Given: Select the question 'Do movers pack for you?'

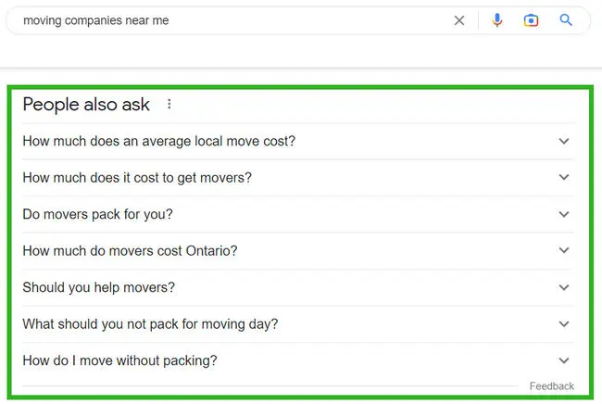Looking at the screenshot, I should (97, 214).
